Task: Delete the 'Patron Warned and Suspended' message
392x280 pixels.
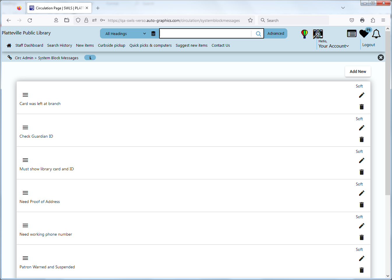Action: point(362,270)
